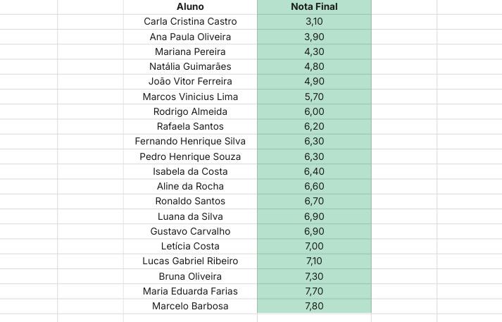Image resolution: width=502 pixels, height=322 pixels.
Task: Click the João Vitor Ferreira cell
Action: tap(190, 82)
